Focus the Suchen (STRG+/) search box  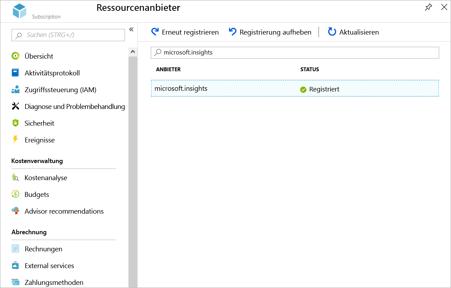[68, 35]
